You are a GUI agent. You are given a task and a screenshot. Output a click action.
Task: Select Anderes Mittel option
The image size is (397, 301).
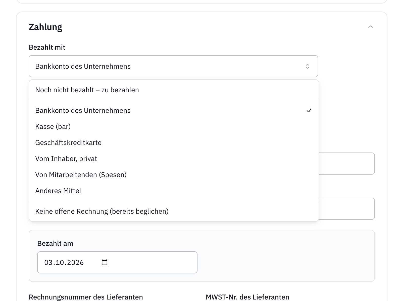pyautogui.click(x=174, y=191)
